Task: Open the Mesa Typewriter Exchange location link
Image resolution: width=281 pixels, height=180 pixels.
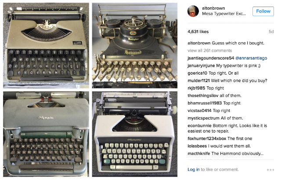Action: pyautogui.click(x=224, y=14)
